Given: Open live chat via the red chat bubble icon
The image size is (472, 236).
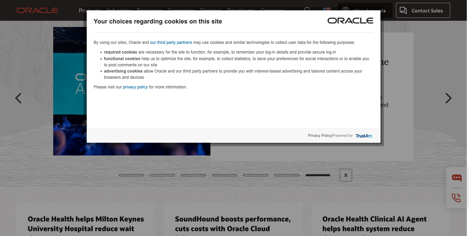Looking at the screenshot, I should (x=456, y=178).
